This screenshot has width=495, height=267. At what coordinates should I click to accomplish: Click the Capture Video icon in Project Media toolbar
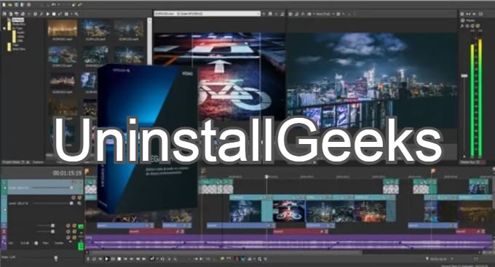(10, 14)
